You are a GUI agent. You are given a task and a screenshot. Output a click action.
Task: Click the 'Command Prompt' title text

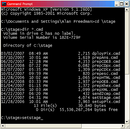(x=20, y=4)
